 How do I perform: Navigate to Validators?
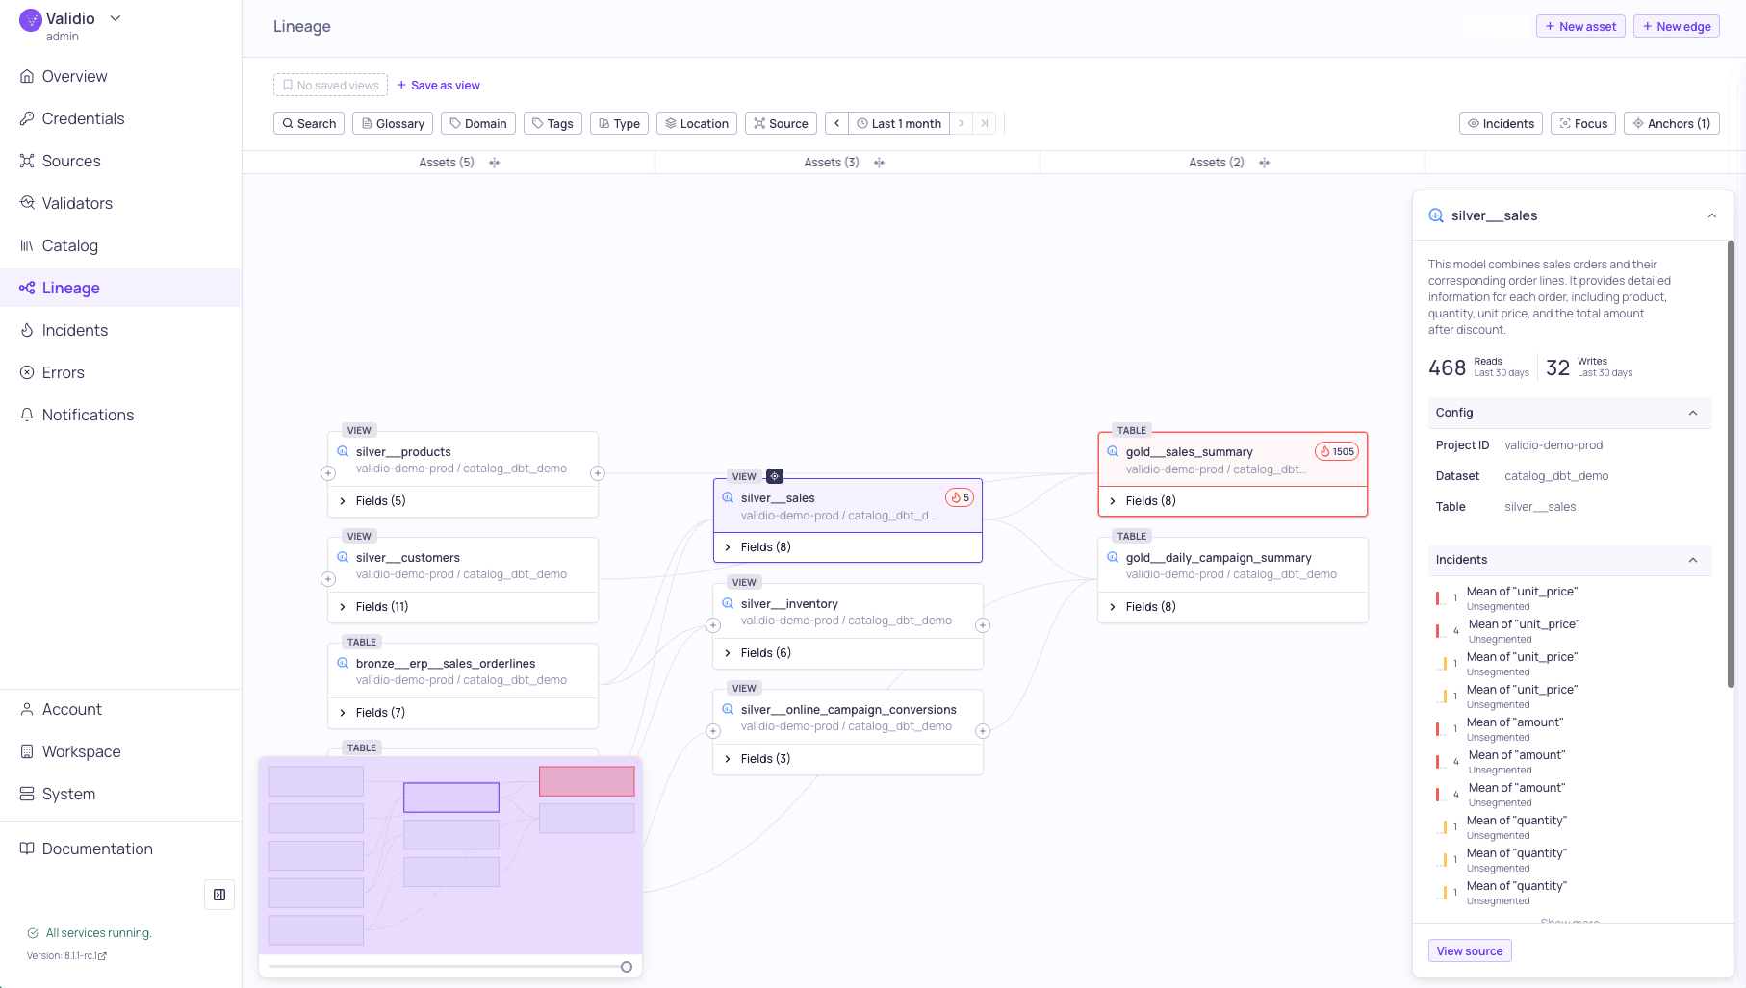(121, 203)
